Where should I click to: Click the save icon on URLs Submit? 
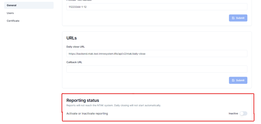tap(233, 80)
